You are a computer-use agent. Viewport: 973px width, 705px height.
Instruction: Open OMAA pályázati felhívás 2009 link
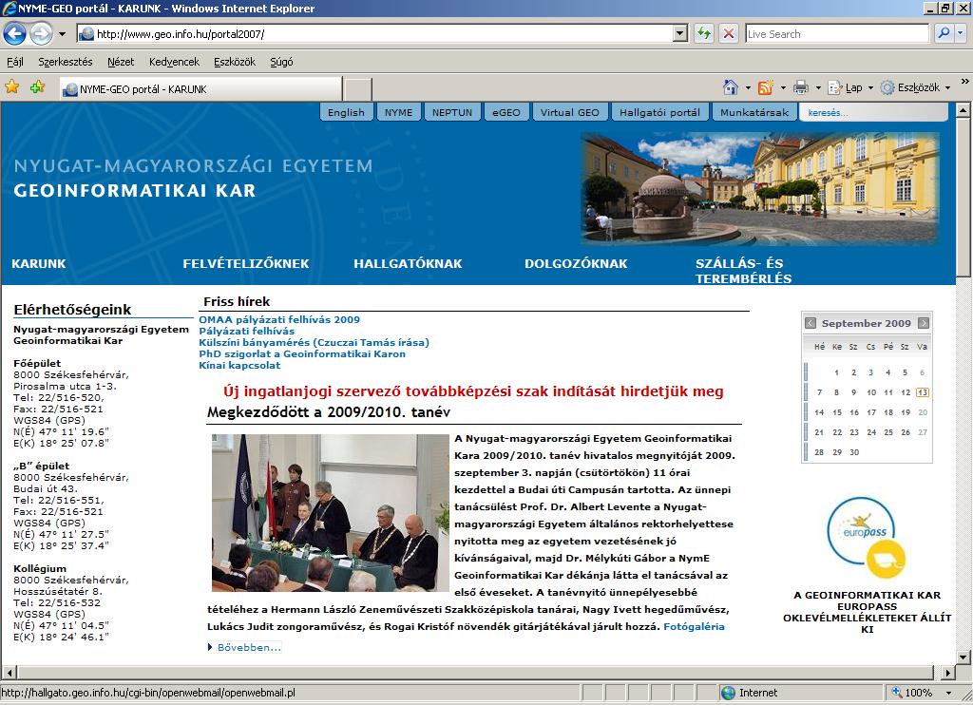click(279, 319)
